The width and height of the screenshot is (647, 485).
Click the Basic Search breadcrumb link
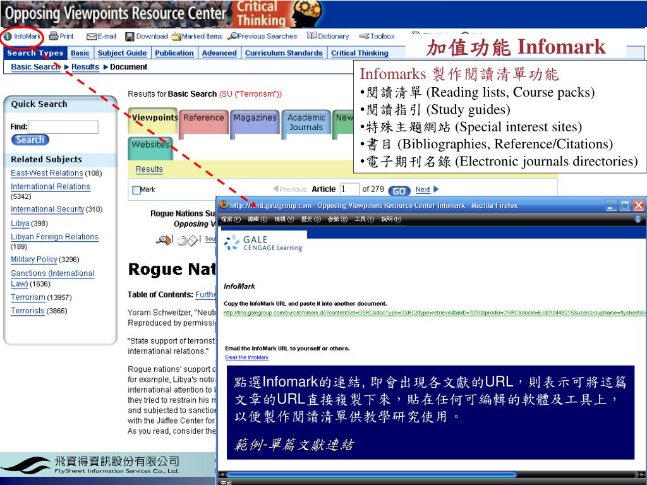[35, 67]
